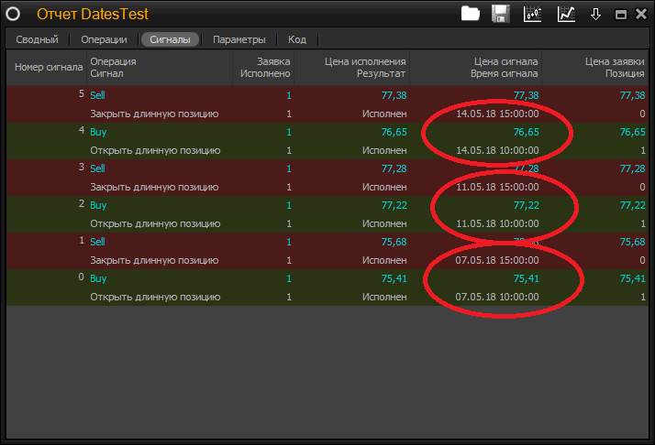Switch to the Сводный tab
This screenshot has width=655, height=445.
[x=37, y=39]
